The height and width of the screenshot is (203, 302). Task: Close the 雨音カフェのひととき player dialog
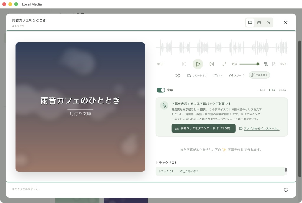pyautogui.click(x=285, y=22)
